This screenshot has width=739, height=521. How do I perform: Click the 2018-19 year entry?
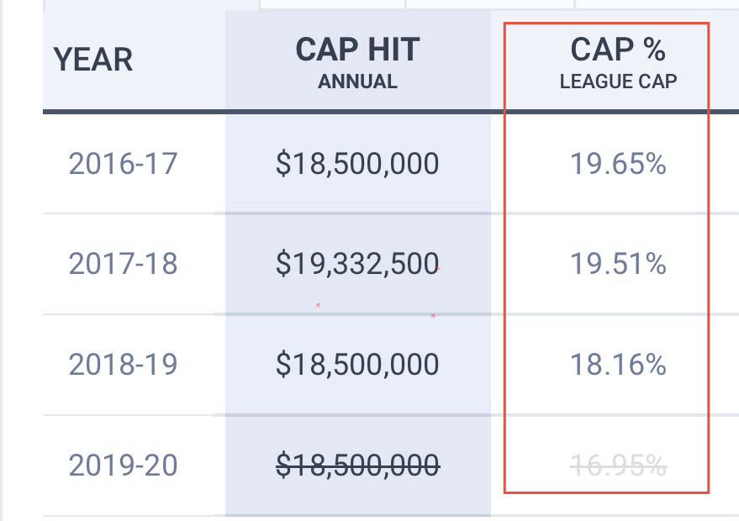pyautogui.click(x=123, y=365)
